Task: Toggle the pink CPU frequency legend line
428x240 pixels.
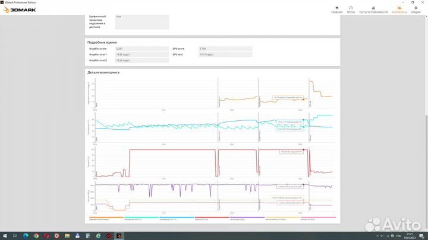Action: click(x=318, y=218)
